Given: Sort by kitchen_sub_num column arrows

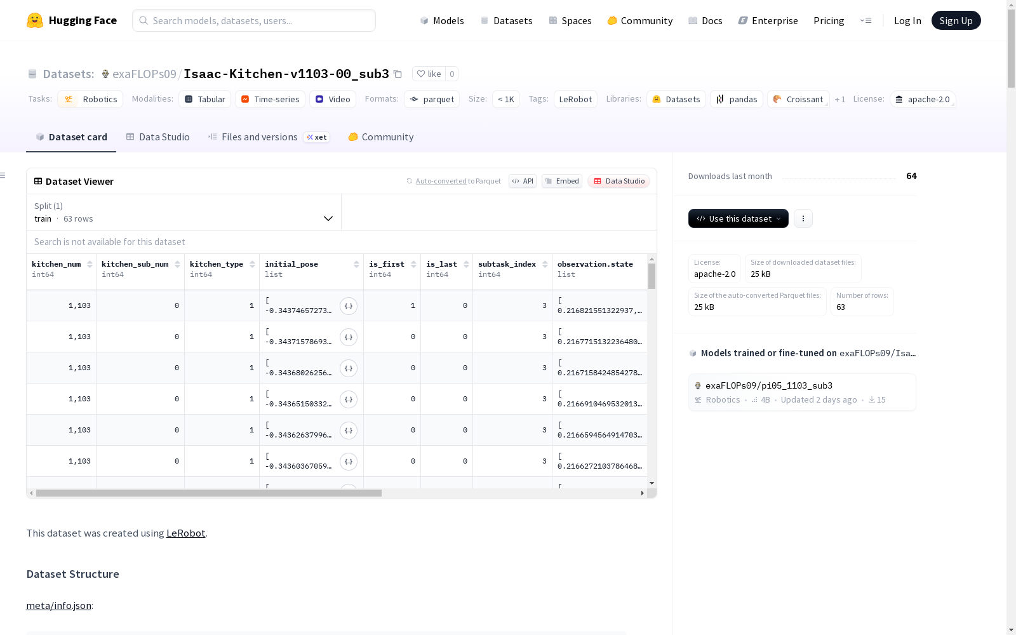Looking at the screenshot, I should 177,264.
